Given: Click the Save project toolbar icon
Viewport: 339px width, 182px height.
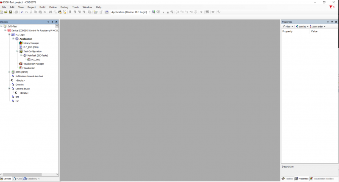Looking at the screenshot, I should coord(11,12).
